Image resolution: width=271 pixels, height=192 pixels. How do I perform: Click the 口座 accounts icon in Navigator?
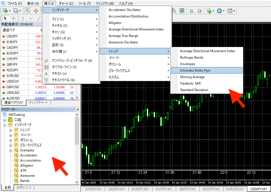click(10, 120)
